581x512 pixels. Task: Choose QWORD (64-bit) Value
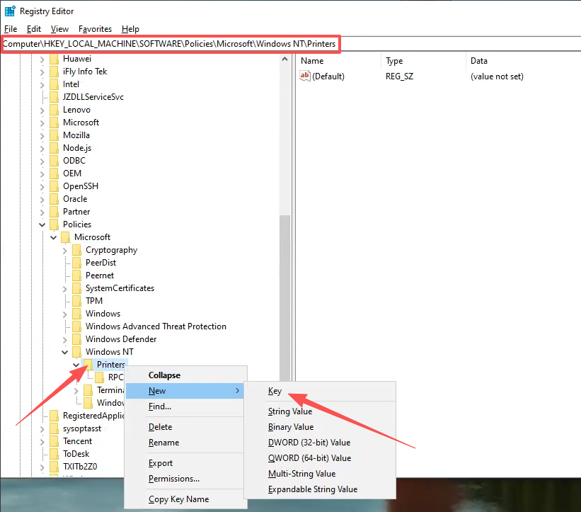[x=320, y=458]
